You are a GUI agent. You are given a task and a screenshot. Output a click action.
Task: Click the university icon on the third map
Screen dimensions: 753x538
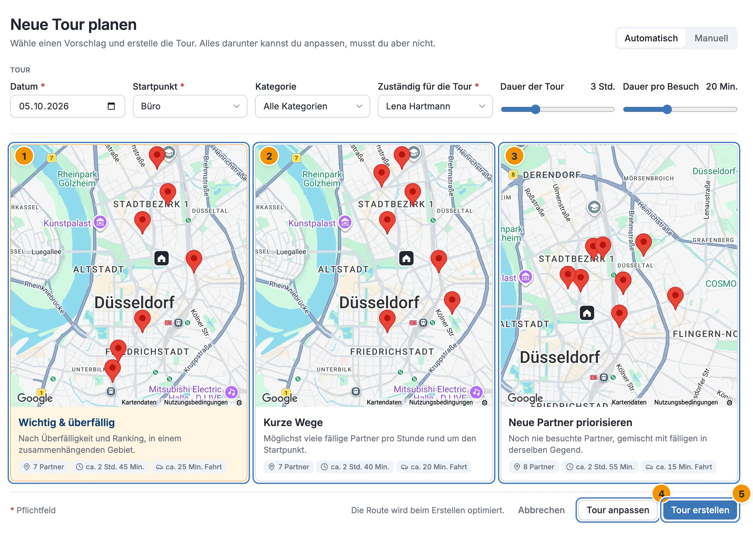coord(594,208)
